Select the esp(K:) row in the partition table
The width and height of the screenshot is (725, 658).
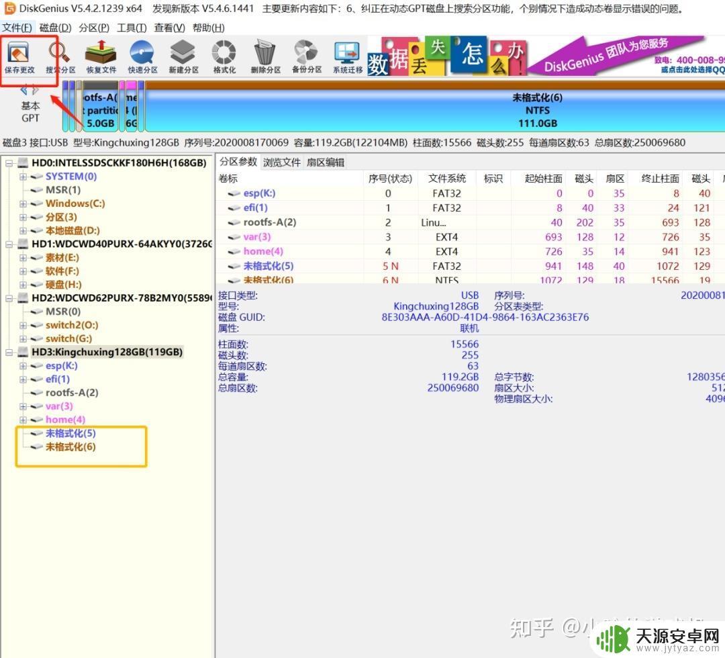pyautogui.click(x=469, y=193)
